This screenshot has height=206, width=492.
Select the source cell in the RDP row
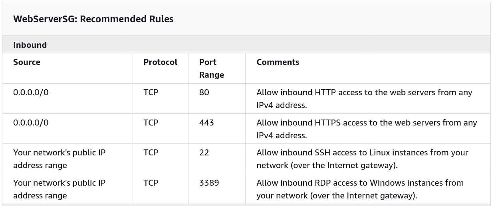59,189
